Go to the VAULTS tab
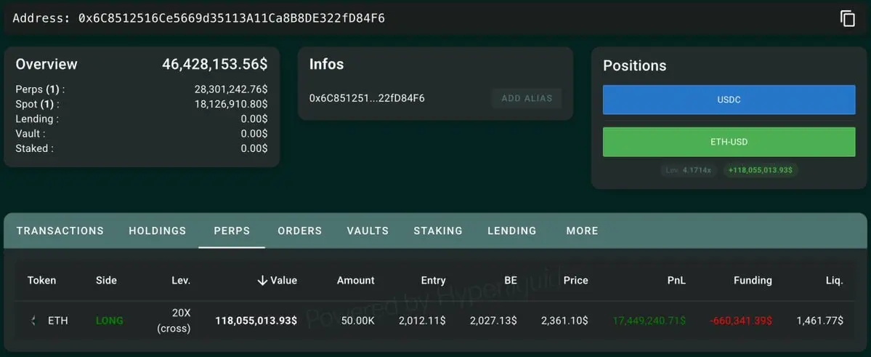The image size is (871, 357). 368,230
